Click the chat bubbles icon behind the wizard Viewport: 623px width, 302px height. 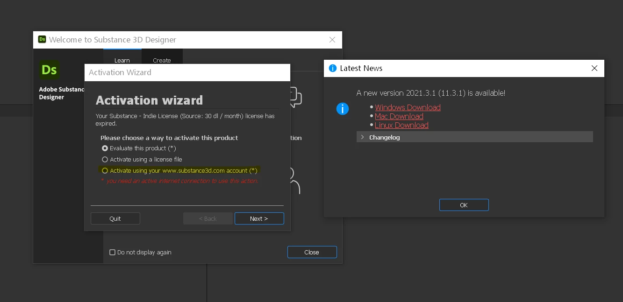[x=296, y=97]
